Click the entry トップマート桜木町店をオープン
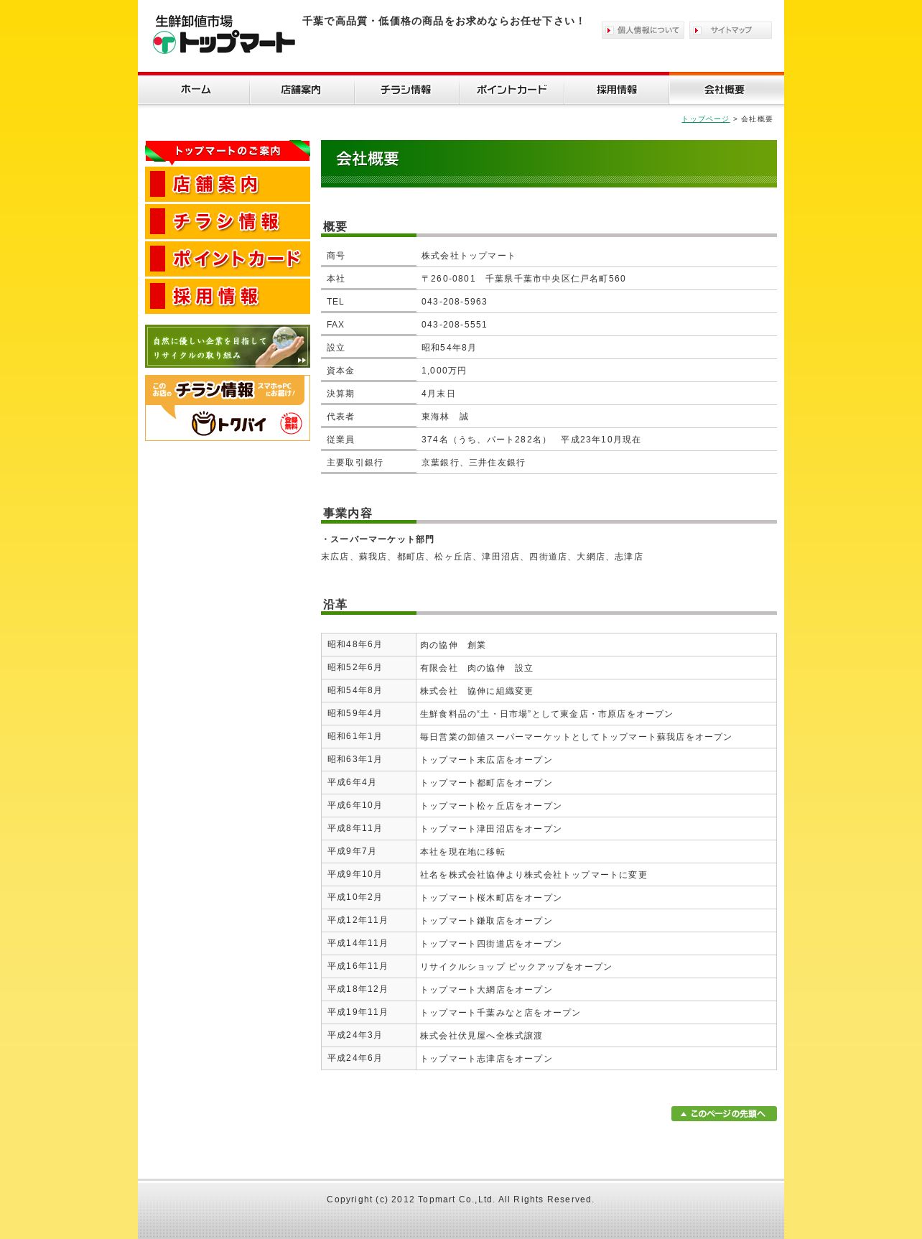This screenshot has height=1239, width=922. pyautogui.click(x=491, y=898)
